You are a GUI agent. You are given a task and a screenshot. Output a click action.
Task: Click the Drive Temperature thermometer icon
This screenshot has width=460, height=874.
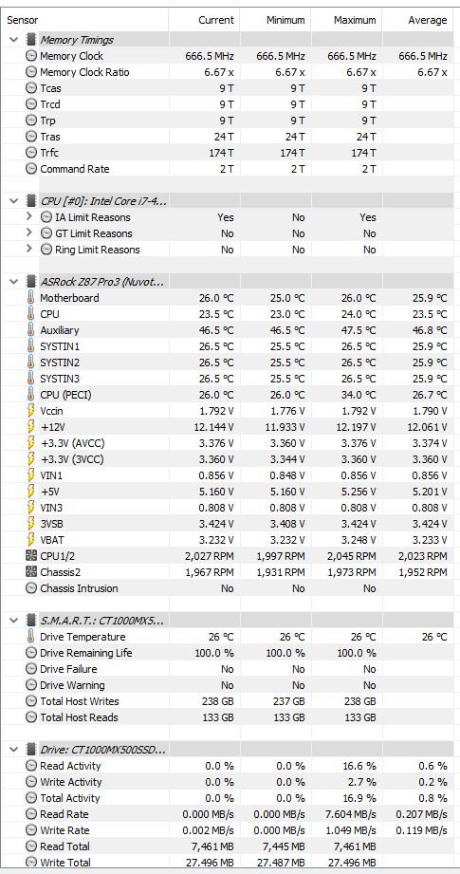(x=31, y=637)
